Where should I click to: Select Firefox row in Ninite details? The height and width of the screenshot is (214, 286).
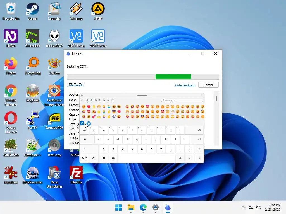74,105
